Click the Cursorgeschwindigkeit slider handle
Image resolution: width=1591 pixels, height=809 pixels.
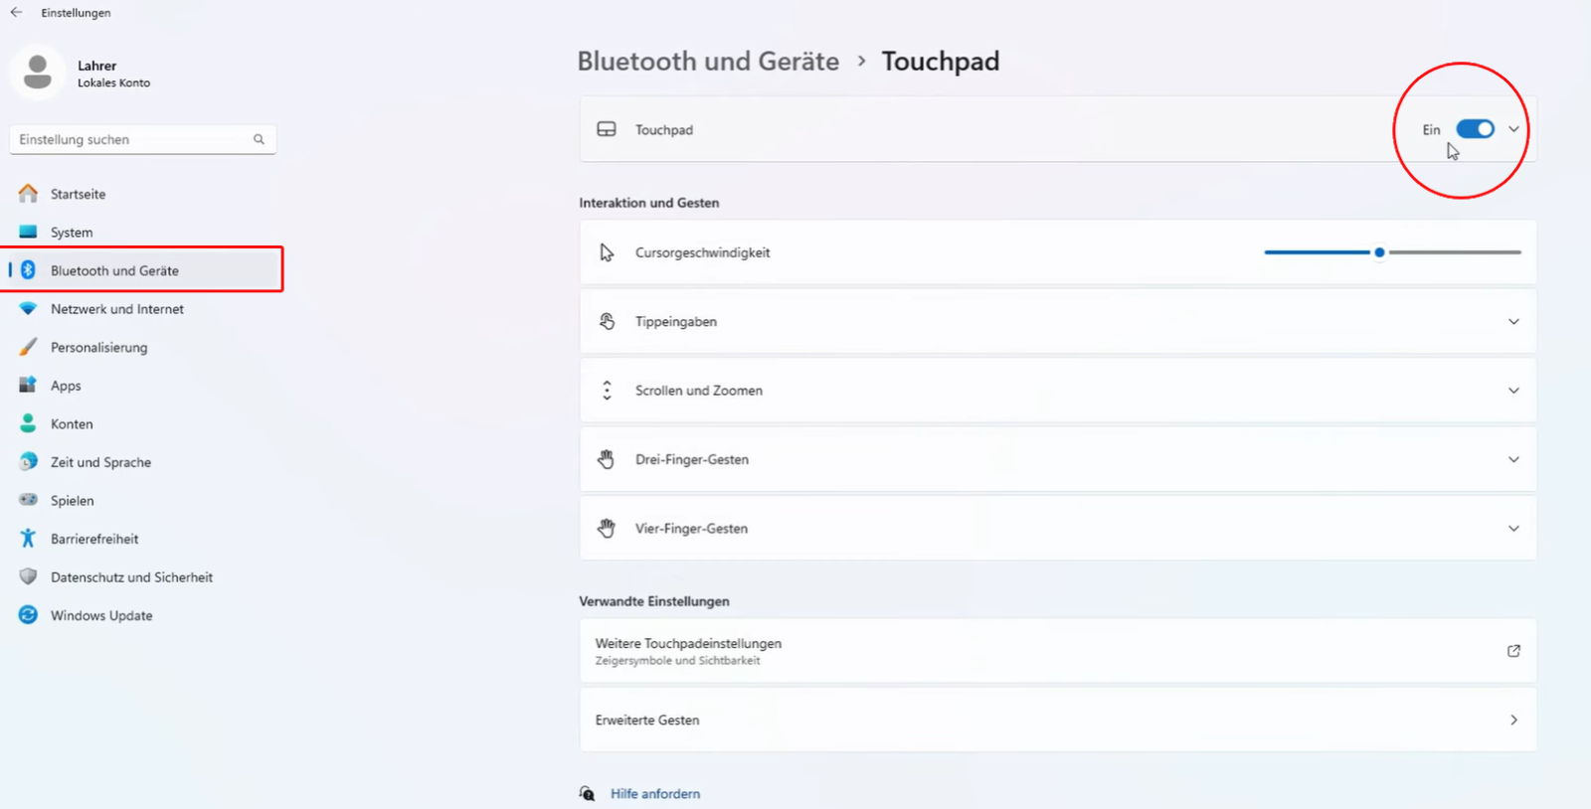click(x=1379, y=252)
